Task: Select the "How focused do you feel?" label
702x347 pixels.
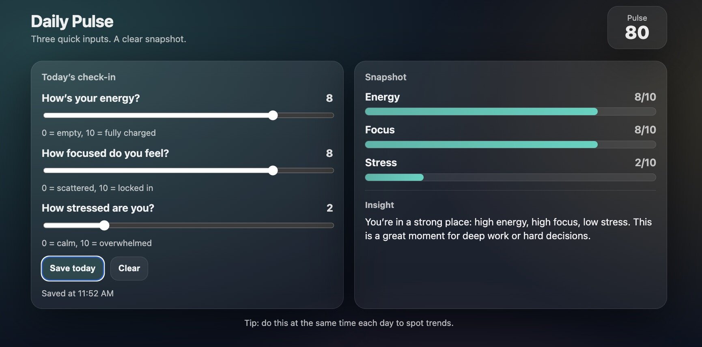Action: (x=105, y=153)
